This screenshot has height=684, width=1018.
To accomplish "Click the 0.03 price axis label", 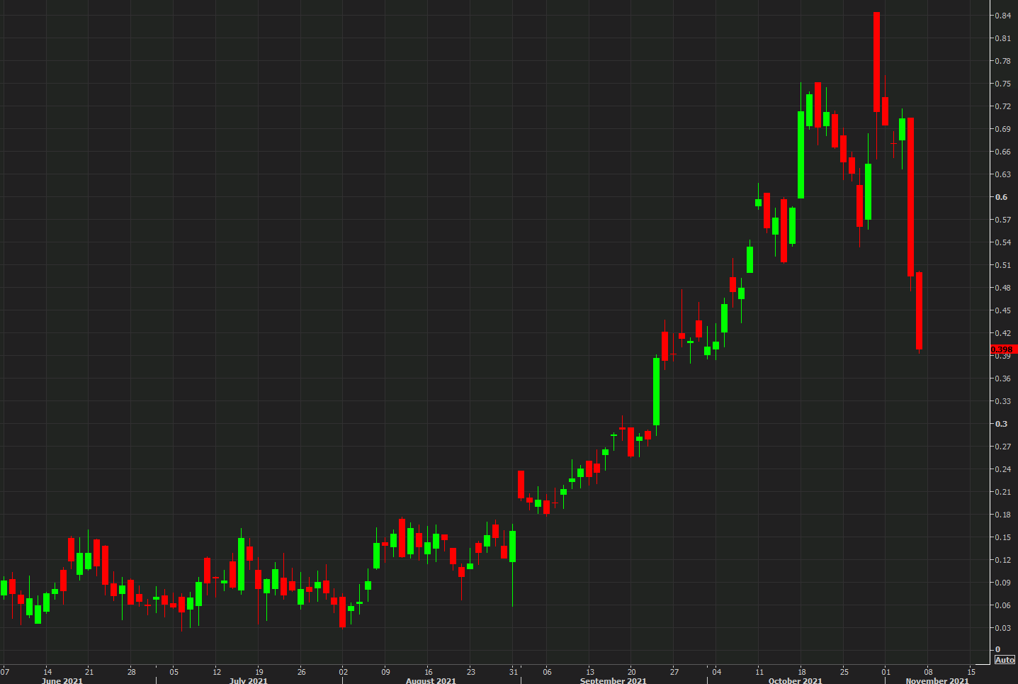I will pos(1002,628).
